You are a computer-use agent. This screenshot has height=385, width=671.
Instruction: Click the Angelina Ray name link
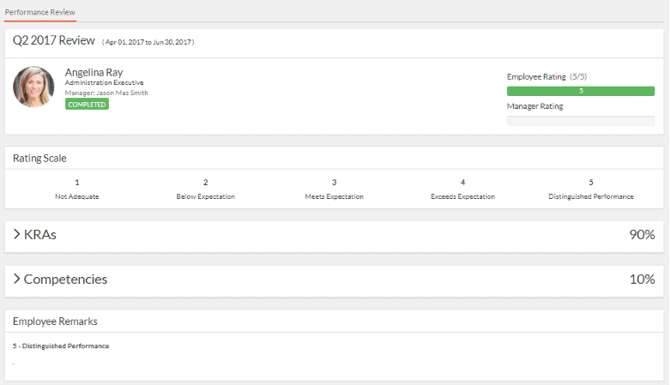(x=94, y=72)
